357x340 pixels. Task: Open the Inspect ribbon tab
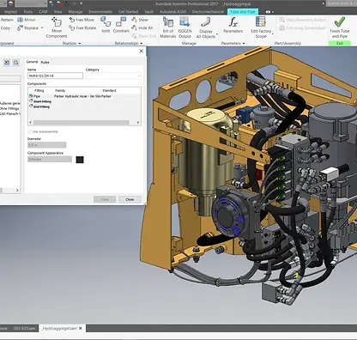tap(11, 12)
